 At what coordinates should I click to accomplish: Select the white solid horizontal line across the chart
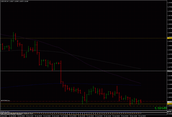pyautogui.click(x=83, y=71)
